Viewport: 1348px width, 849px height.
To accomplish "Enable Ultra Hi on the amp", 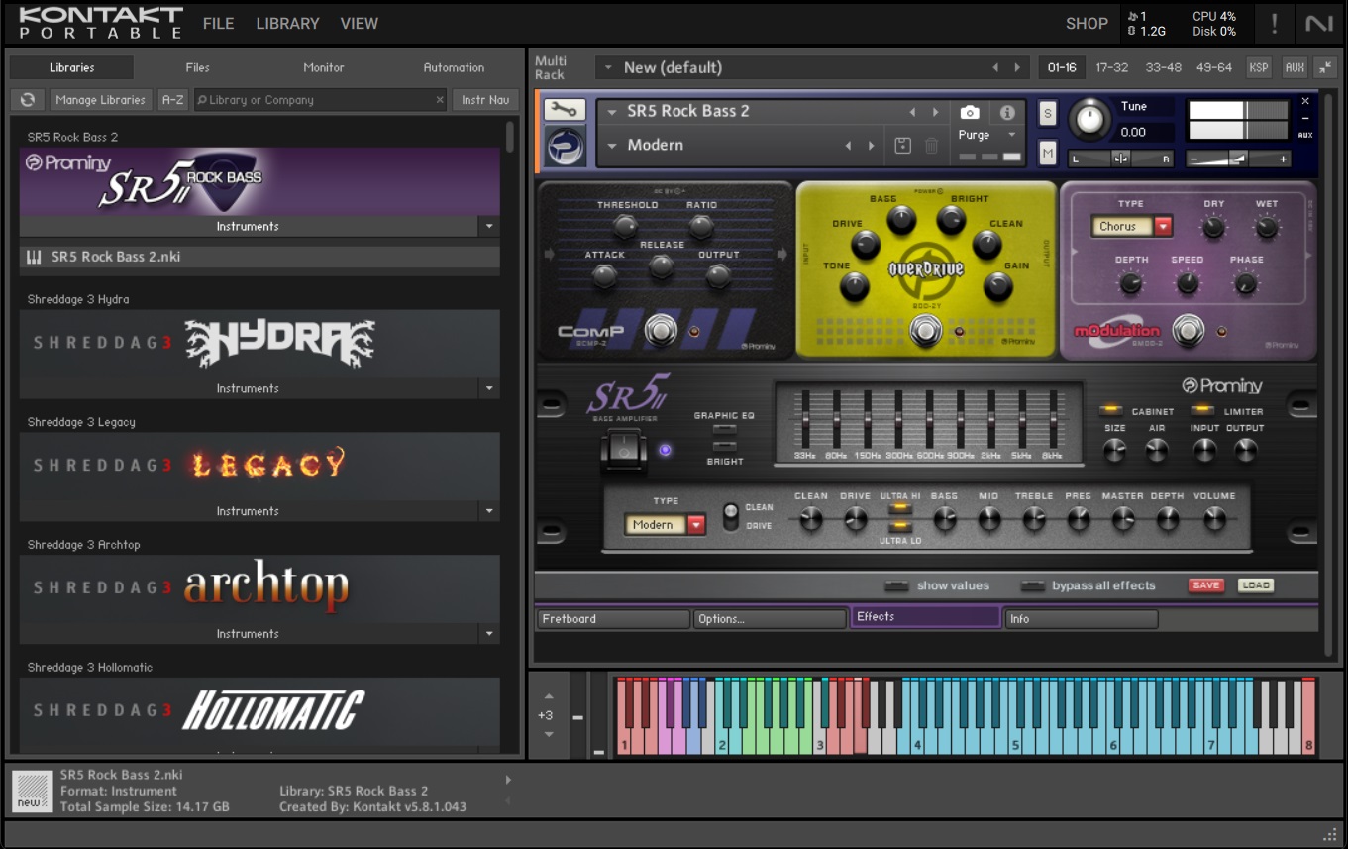I will (x=900, y=509).
